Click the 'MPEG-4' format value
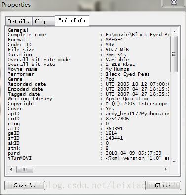 [x=114, y=40]
